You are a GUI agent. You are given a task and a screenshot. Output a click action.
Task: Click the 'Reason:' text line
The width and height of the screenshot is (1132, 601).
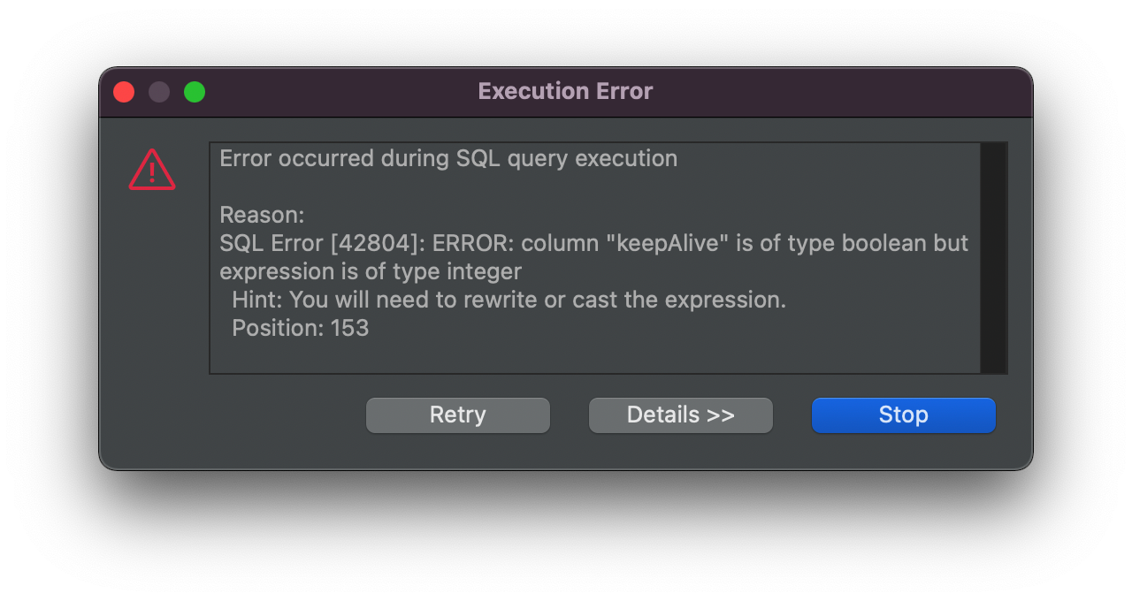pyautogui.click(x=261, y=215)
